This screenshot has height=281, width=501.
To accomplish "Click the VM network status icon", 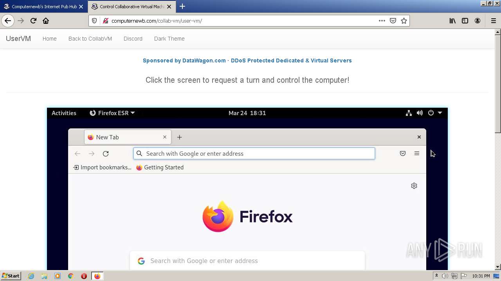I will pyautogui.click(x=409, y=113).
